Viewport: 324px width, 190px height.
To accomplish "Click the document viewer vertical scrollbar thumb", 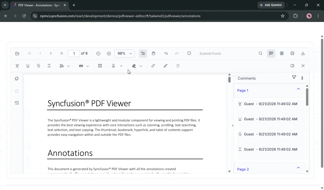I will point(229,80).
